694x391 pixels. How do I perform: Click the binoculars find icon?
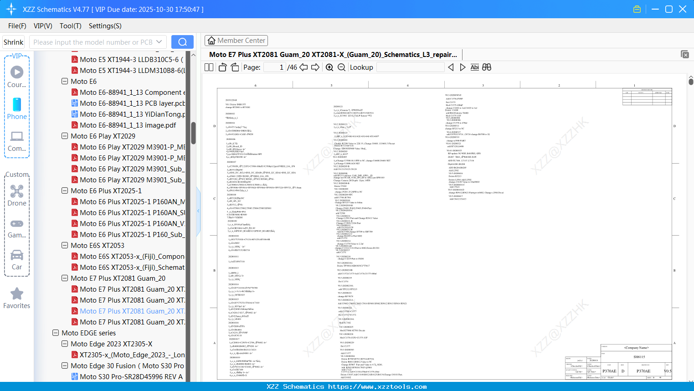coord(487,67)
